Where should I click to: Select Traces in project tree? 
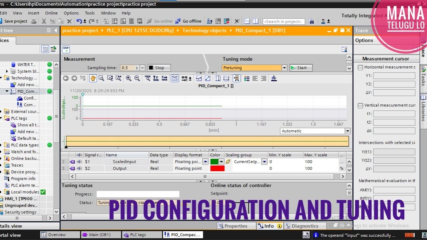click(17, 165)
